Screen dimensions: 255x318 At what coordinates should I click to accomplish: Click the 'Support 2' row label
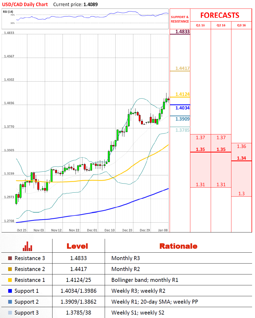point(27,302)
